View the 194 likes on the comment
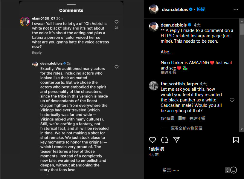This screenshot has width=244, height=179. (167, 118)
